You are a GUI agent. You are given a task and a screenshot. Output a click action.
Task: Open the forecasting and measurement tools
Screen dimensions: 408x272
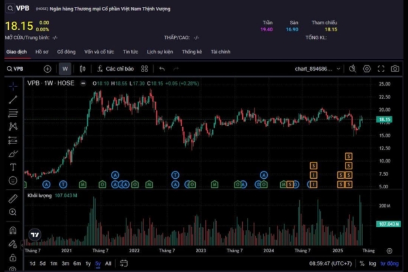point(13,140)
